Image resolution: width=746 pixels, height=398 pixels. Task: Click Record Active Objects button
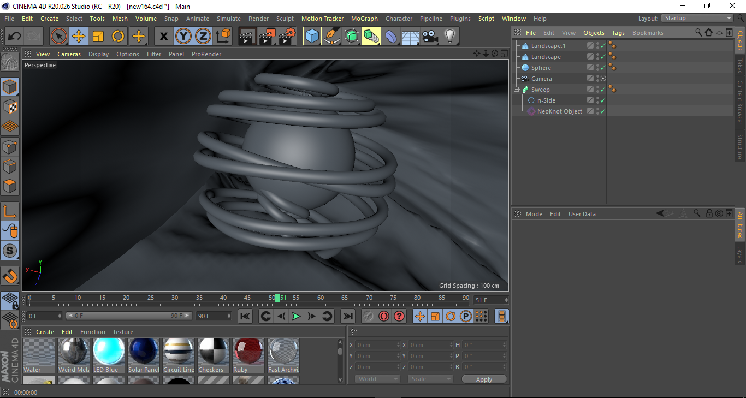(369, 316)
